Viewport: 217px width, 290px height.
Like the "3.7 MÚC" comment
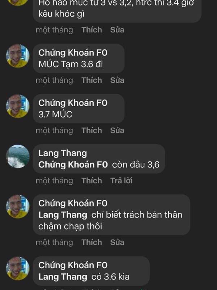92,130
